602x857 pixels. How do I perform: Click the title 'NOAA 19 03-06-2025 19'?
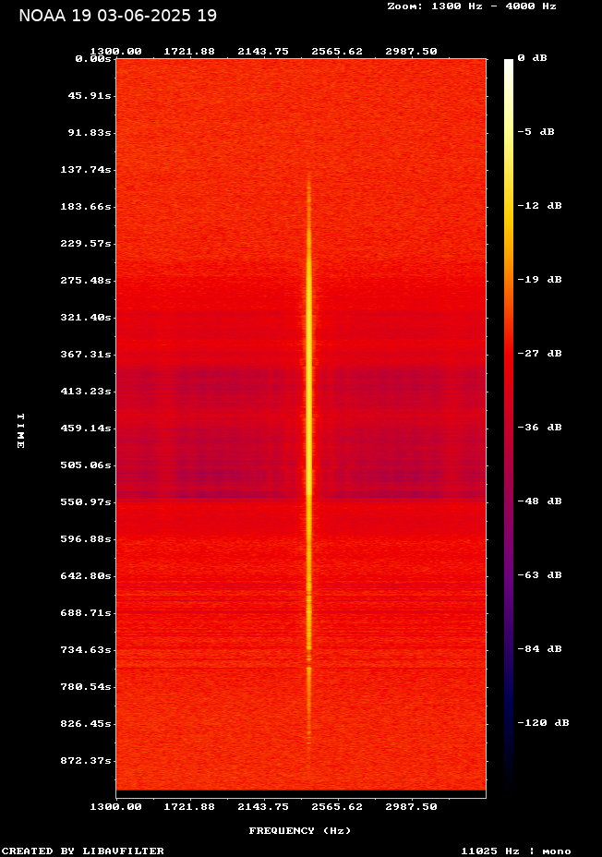pos(117,16)
